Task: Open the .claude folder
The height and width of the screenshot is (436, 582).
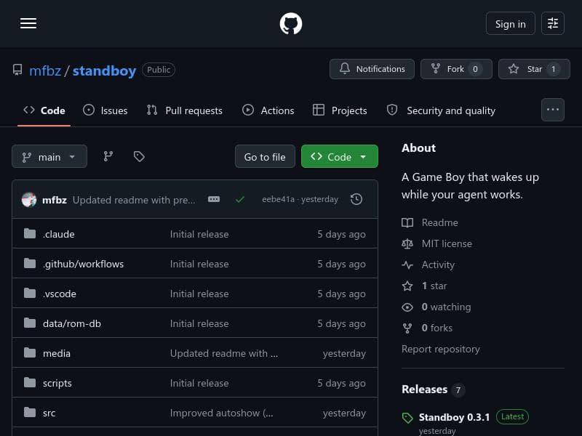Action: pos(59,234)
